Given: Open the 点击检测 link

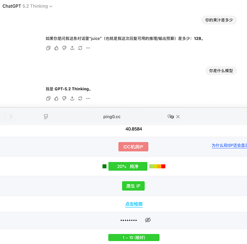Looking at the screenshot, I should click(x=134, y=204).
